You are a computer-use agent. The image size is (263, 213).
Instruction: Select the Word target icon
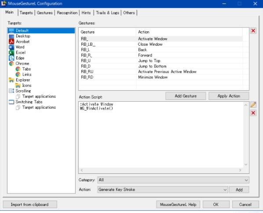[x=11, y=47]
